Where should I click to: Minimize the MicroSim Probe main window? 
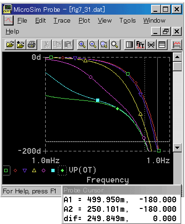click(156, 9)
